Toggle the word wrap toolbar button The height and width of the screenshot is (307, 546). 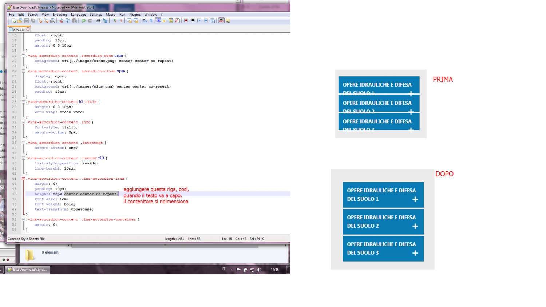click(145, 21)
